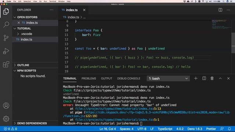Select the index.ts editor tab
235x132 pixels.
point(73,10)
